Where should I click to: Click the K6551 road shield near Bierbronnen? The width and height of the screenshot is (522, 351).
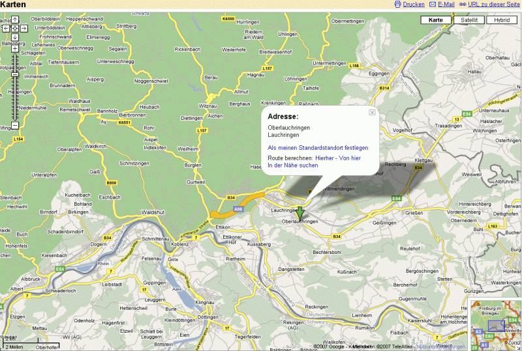click(124, 122)
